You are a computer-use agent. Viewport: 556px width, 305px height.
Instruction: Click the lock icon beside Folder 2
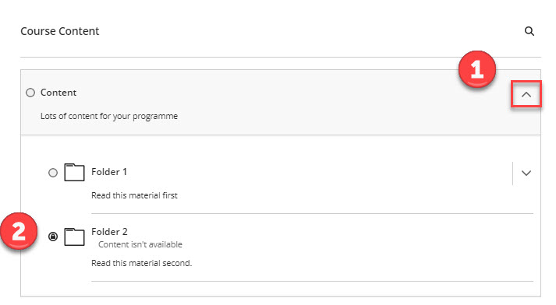pyautogui.click(x=53, y=237)
